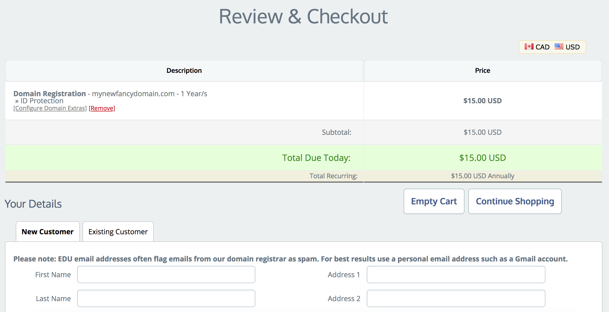
Task: Click the EDU email note text
Action: tap(290, 259)
